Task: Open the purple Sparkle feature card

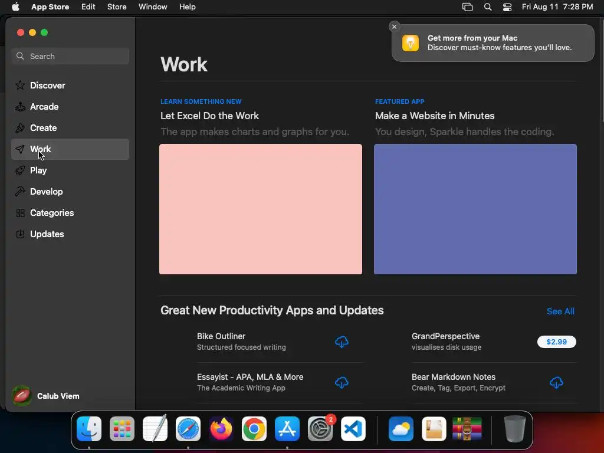Action: tap(475, 209)
